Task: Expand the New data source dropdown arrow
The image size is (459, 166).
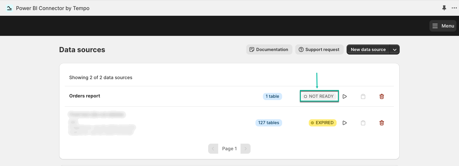Action: [x=395, y=50]
